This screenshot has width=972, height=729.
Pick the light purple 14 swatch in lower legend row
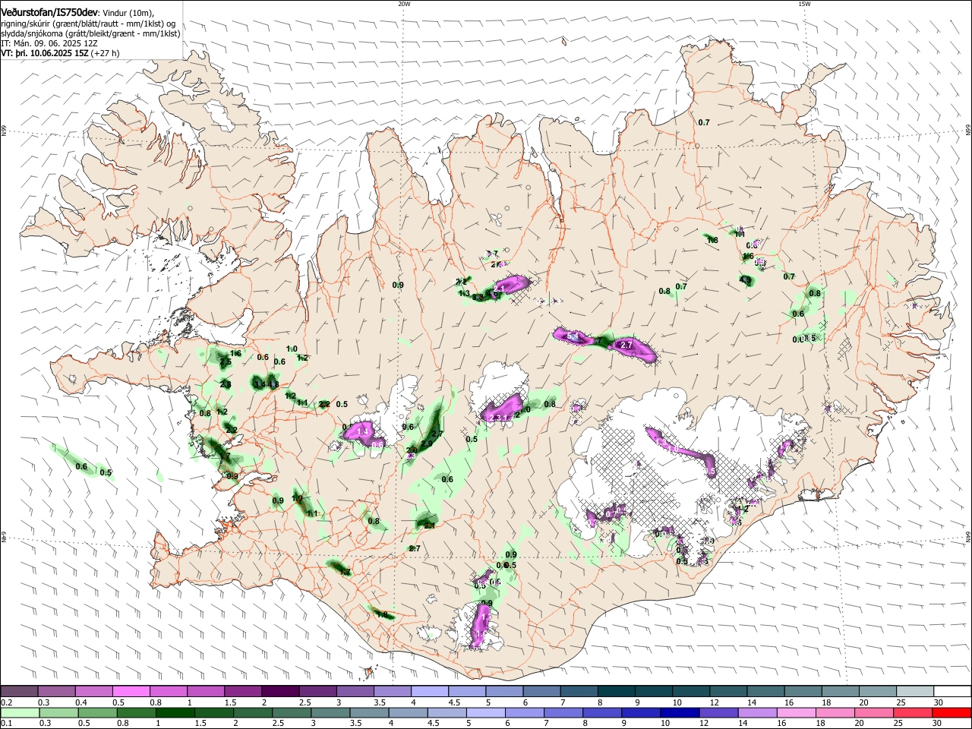click(756, 712)
